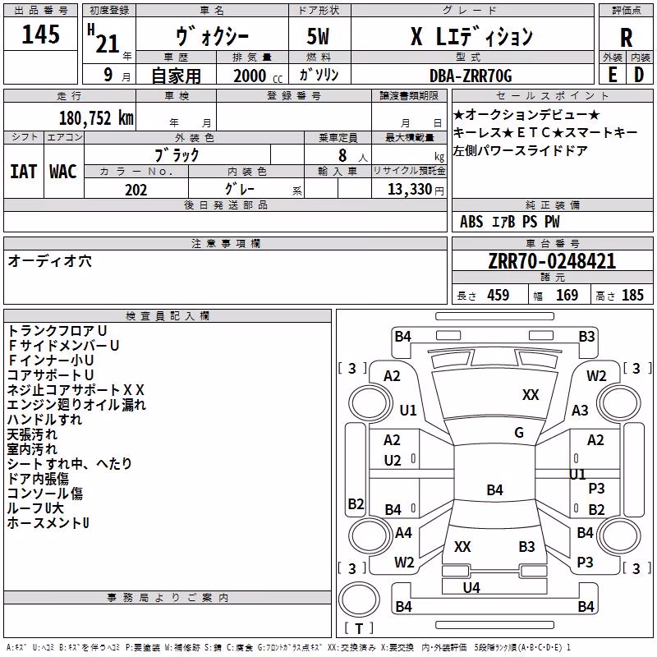Select the interior color グレー
657x657 pixels.
[x=240, y=189]
